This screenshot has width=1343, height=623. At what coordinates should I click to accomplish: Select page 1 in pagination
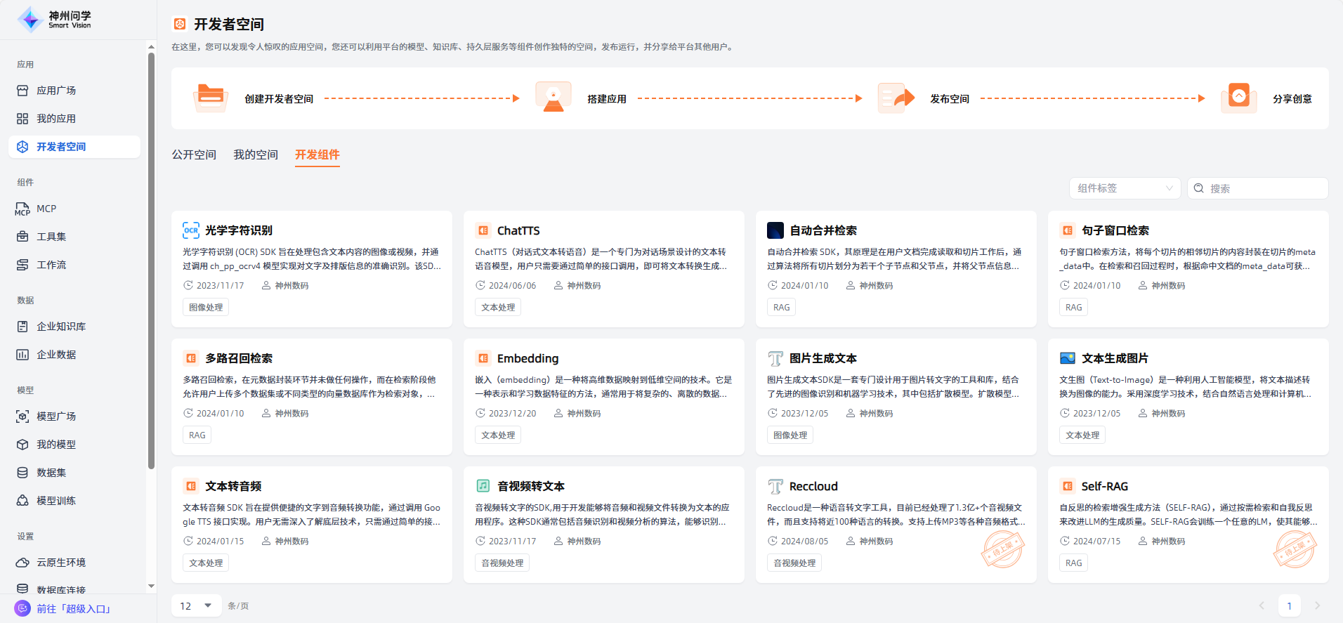coord(1289,605)
